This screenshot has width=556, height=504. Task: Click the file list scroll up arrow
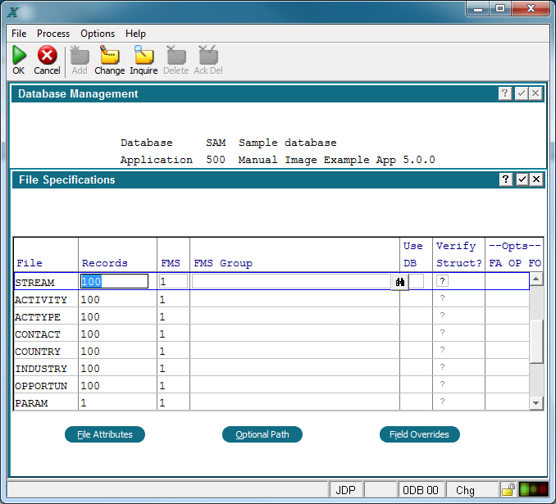point(536,279)
